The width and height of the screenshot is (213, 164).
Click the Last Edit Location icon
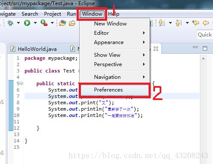pyautogui.click(x=196, y=23)
